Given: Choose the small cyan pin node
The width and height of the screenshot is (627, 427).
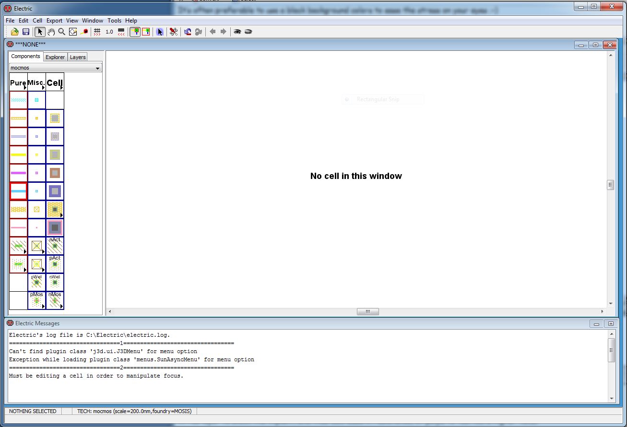Looking at the screenshot, I should [36, 100].
